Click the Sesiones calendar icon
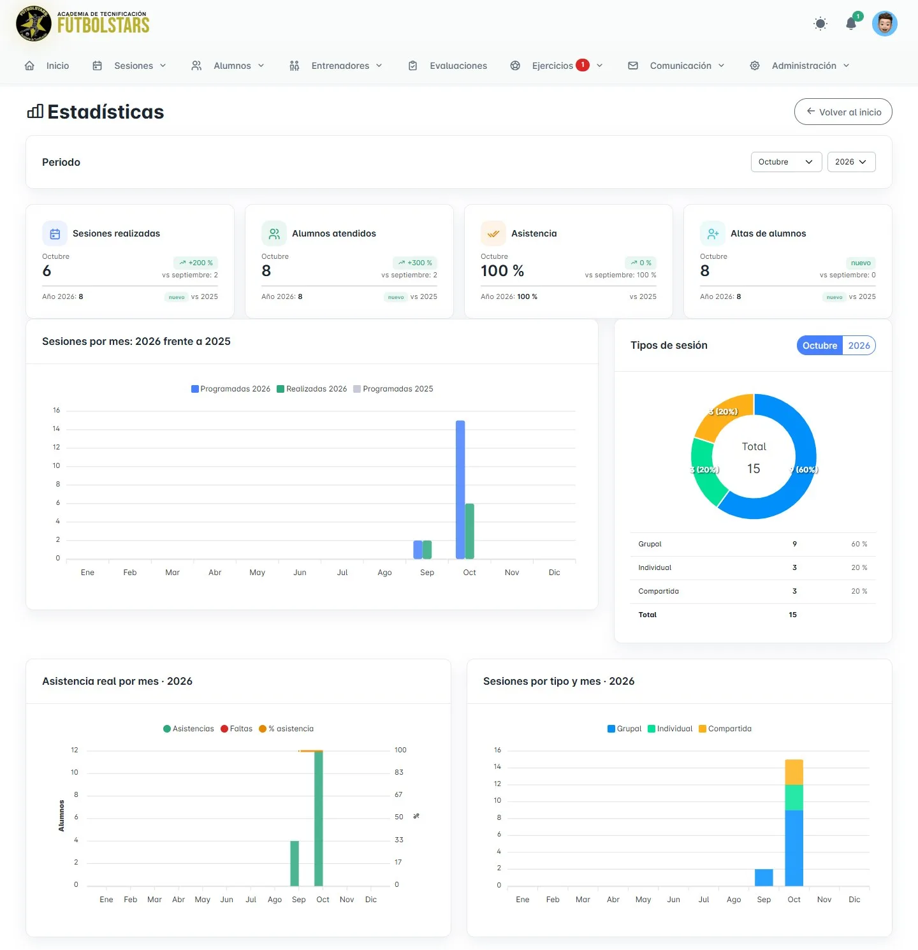 98,66
